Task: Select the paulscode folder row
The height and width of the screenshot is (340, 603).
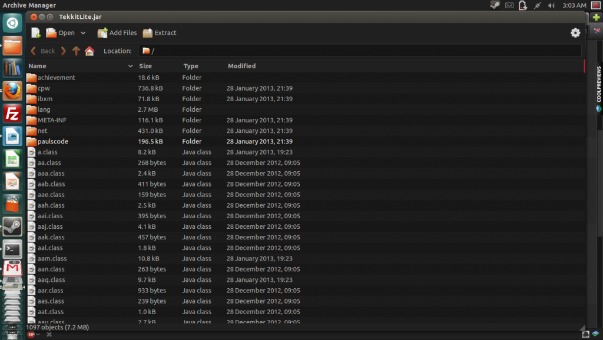Action: 53,141
